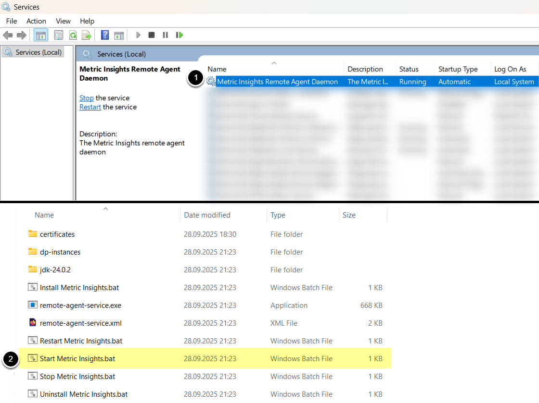Click the Back arrow in the toolbar
539x403 pixels.
pos(8,35)
